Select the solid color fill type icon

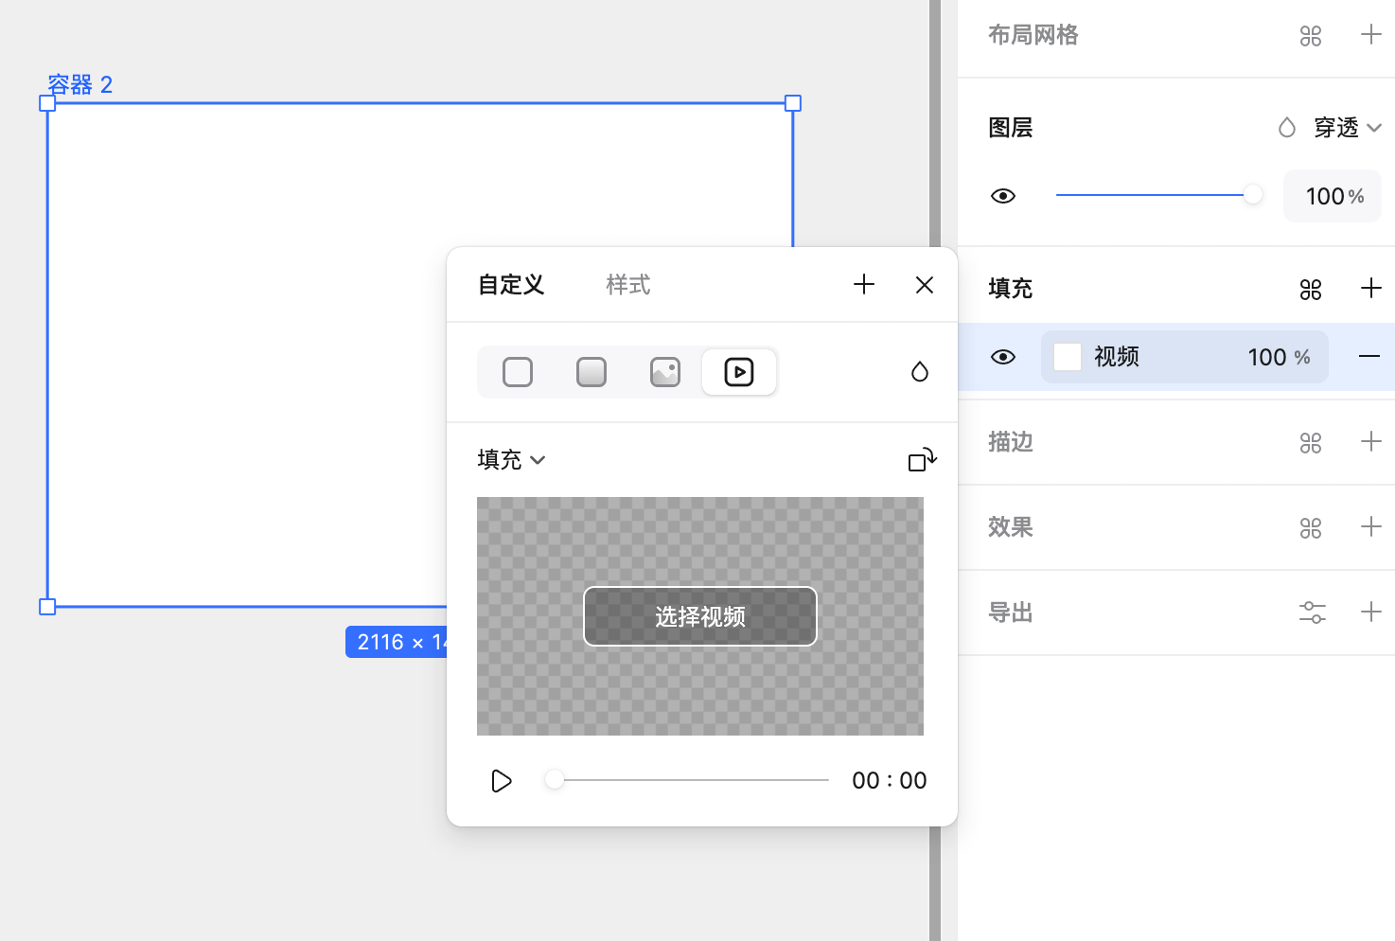click(x=518, y=372)
